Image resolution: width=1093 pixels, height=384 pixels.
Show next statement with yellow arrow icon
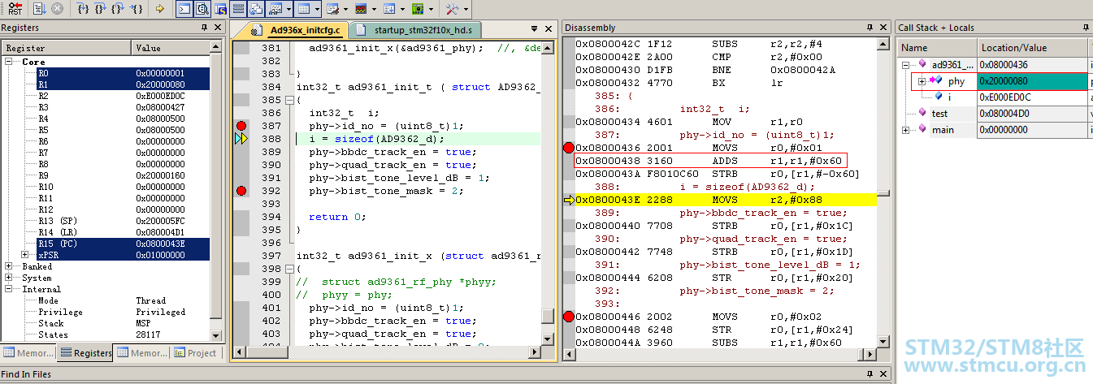pos(160,9)
